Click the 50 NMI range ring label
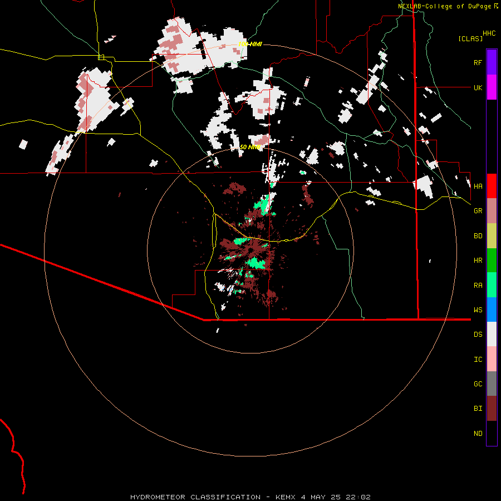501x501 pixels. [x=250, y=147]
